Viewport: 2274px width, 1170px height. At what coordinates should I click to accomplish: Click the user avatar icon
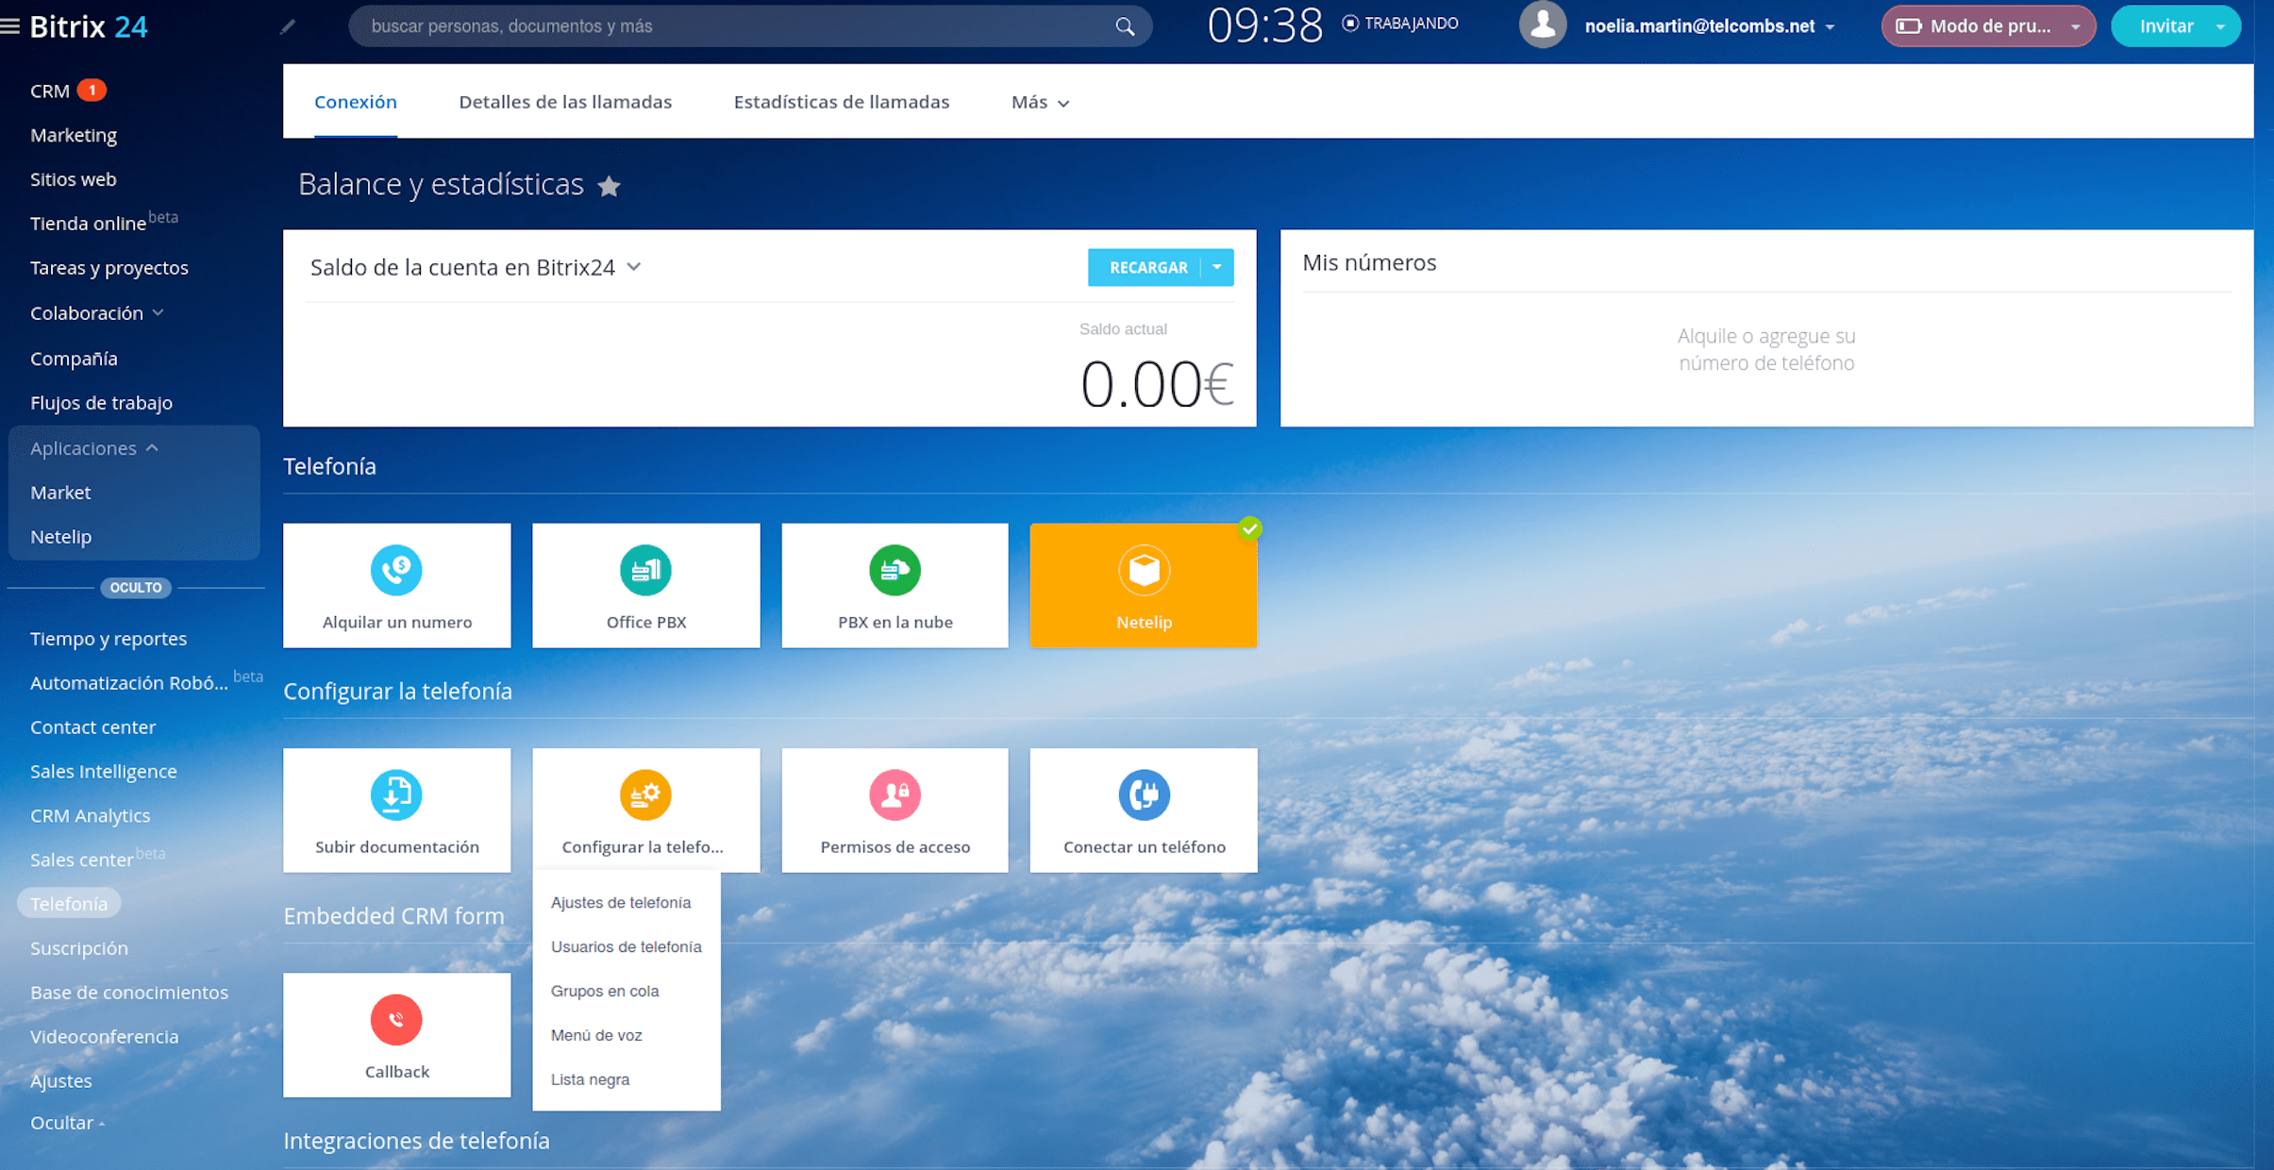click(x=1543, y=25)
